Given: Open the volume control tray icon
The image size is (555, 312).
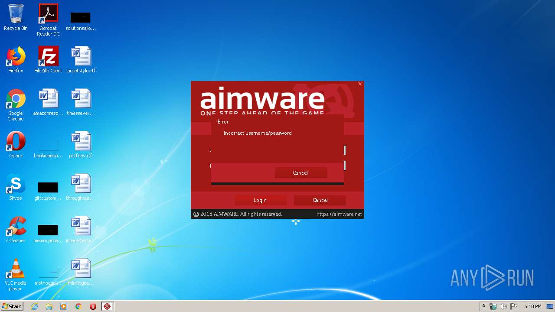Looking at the screenshot, I should click(x=503, y=306).
